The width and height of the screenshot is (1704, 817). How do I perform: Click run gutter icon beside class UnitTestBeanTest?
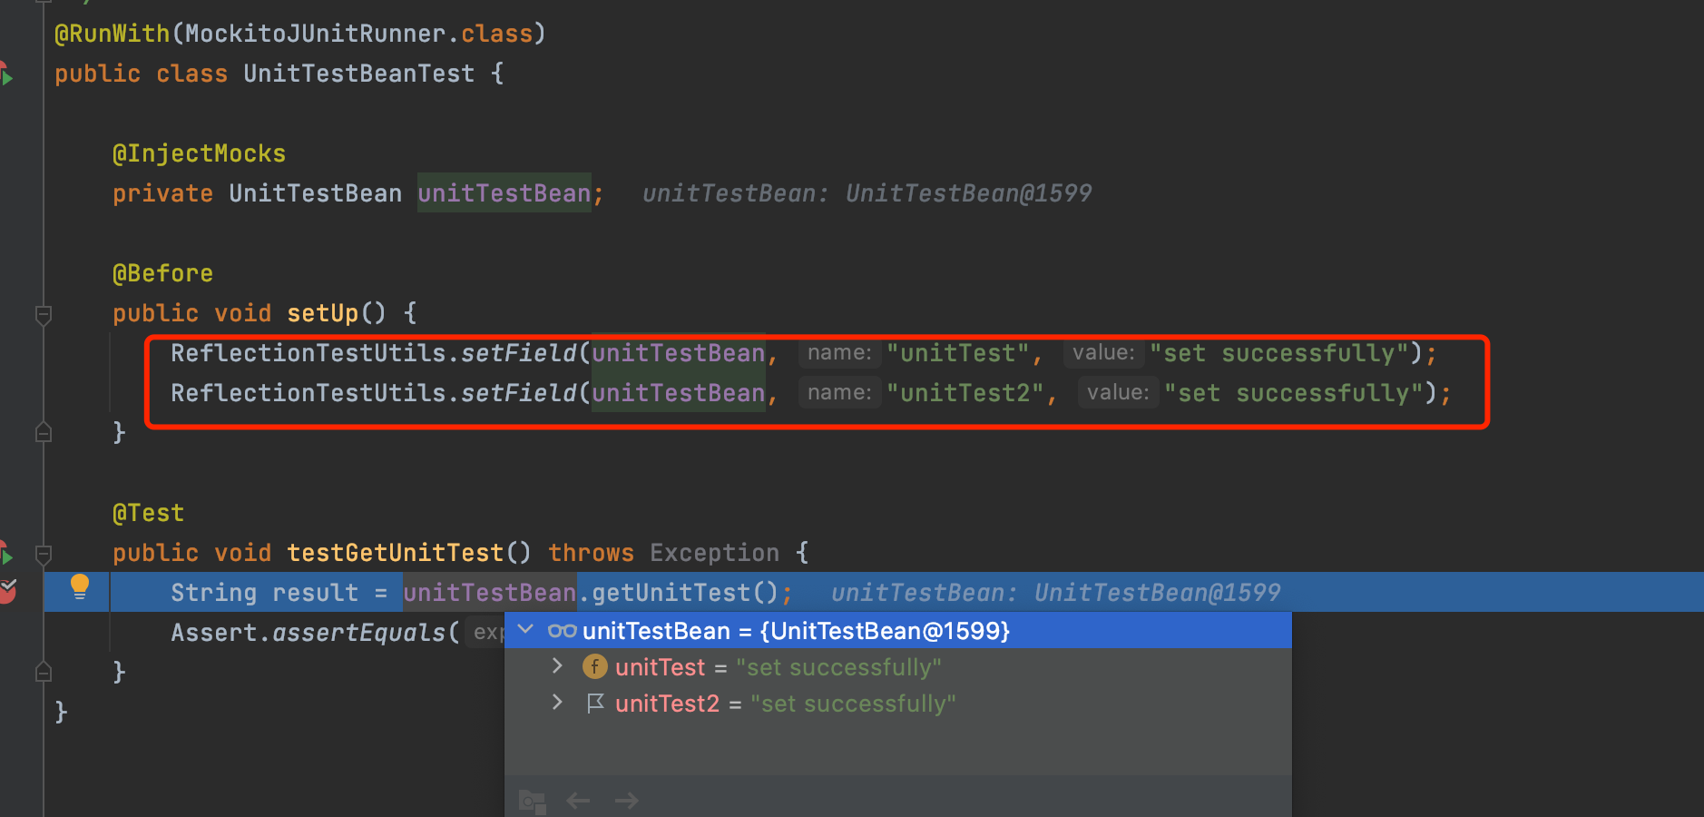point(6,74)
